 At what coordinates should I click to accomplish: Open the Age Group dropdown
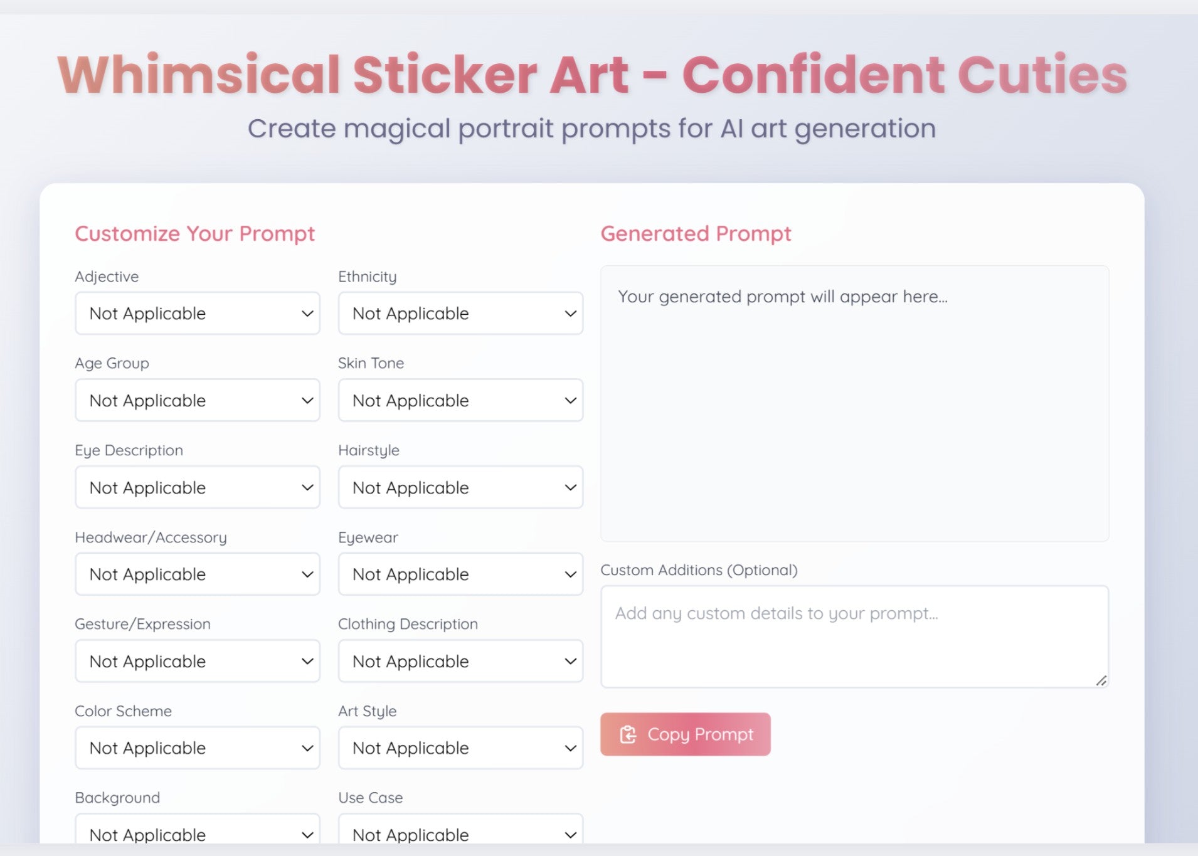click(x=198, y=401)
